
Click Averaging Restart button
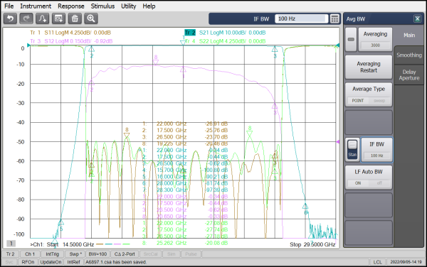(x=369, y=67)
